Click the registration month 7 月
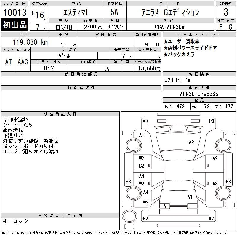 (x=41, y=27)
